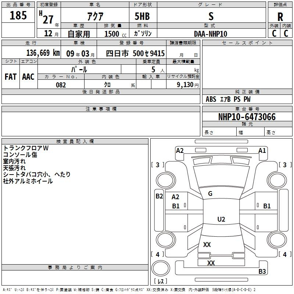Viewport: 294px width, 294px height.
Task: Select the color number 082 cell
Action: (x=61, y=85)
